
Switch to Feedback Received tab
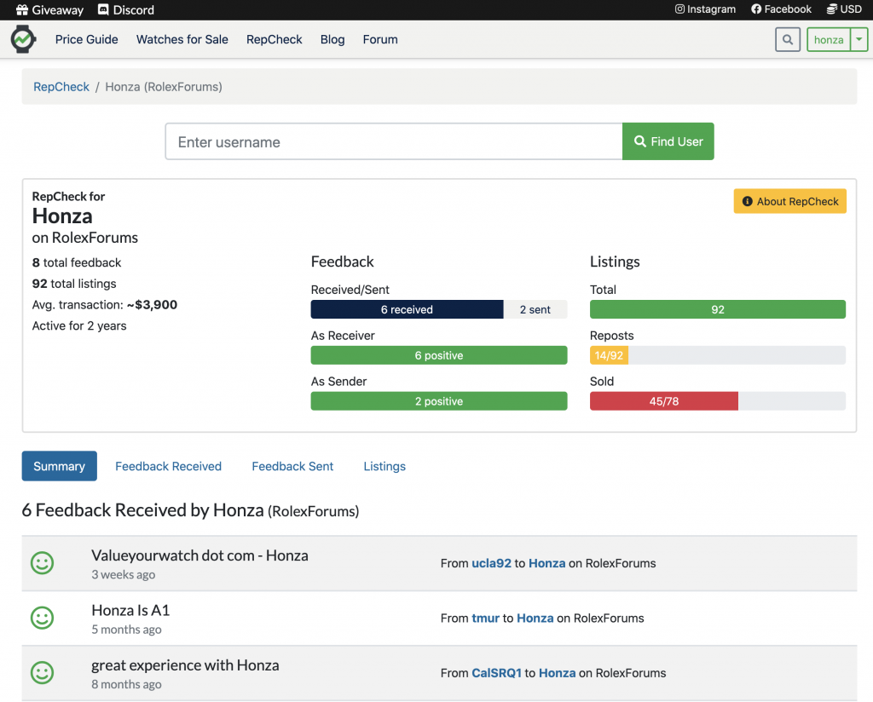pyautogui.click(x=168, y=466)
